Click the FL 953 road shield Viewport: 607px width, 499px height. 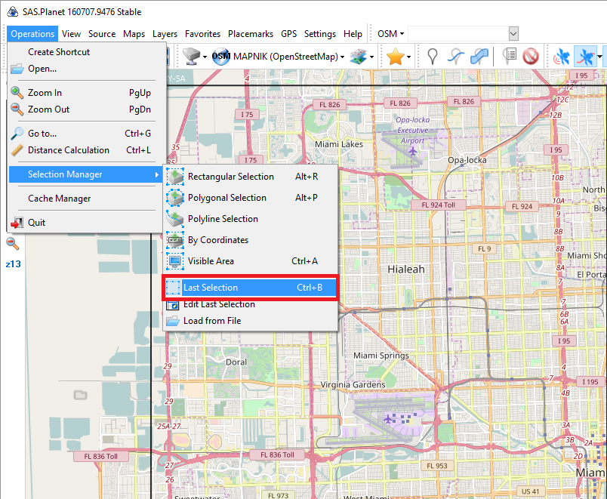436,466
